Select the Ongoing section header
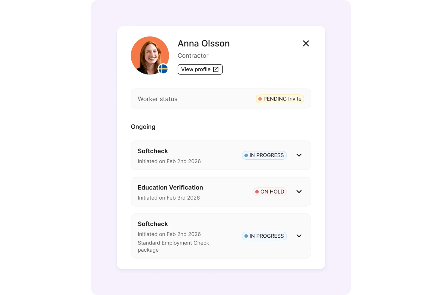Viewport: 442px width, 295px height. [x=143, y=127]
